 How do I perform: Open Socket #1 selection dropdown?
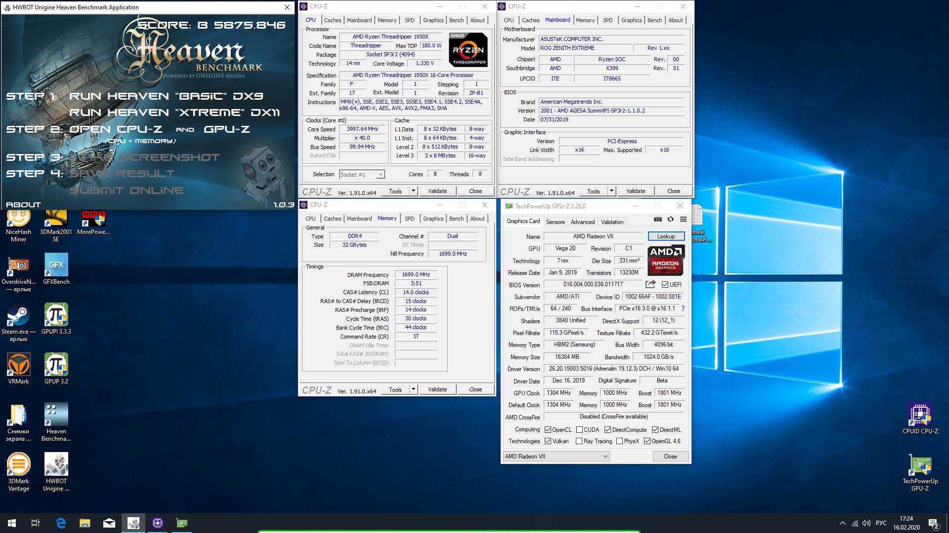tap(362, 175)
